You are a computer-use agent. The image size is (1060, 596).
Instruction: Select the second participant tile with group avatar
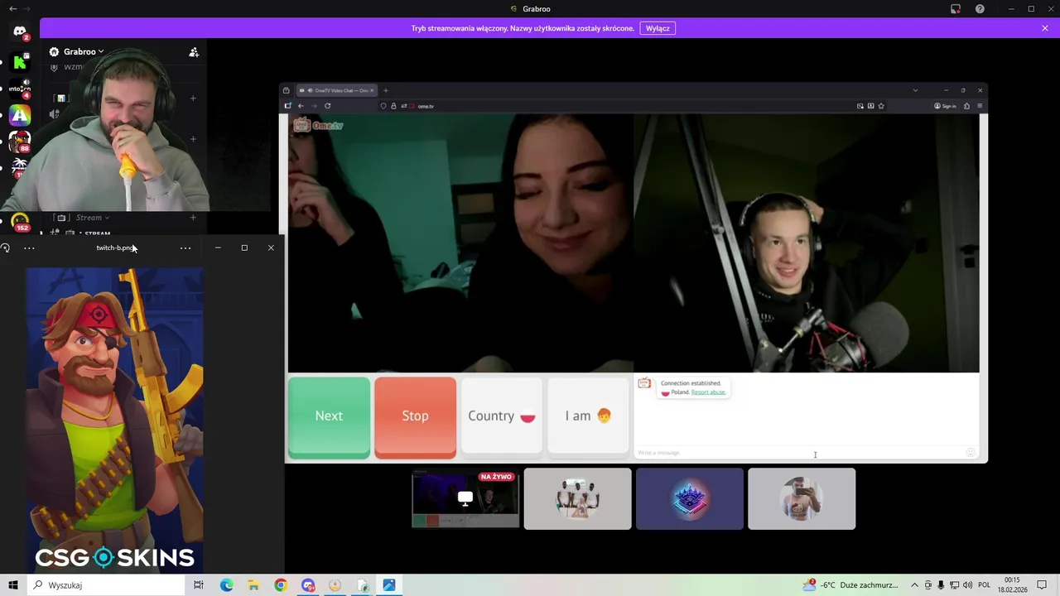coord(577,498)
